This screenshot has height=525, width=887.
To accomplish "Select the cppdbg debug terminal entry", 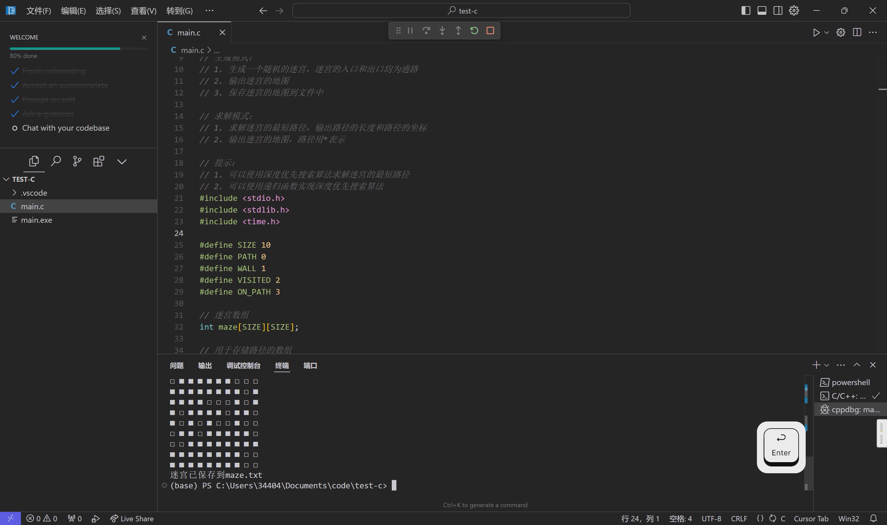I will [851, 410].
